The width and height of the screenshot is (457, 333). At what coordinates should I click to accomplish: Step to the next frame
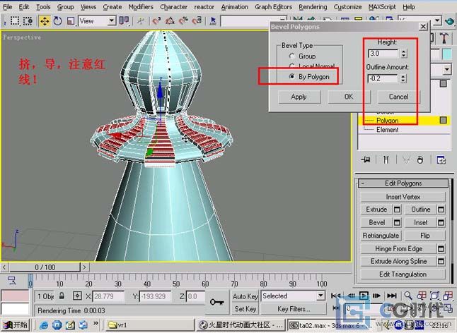point(376,296)
